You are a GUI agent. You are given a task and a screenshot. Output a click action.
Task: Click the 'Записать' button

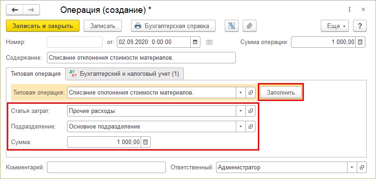(x=103, y=26)
